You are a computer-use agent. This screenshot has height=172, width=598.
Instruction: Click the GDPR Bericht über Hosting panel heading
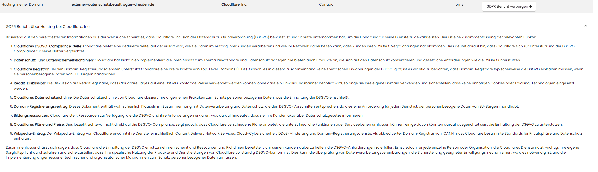48,27
